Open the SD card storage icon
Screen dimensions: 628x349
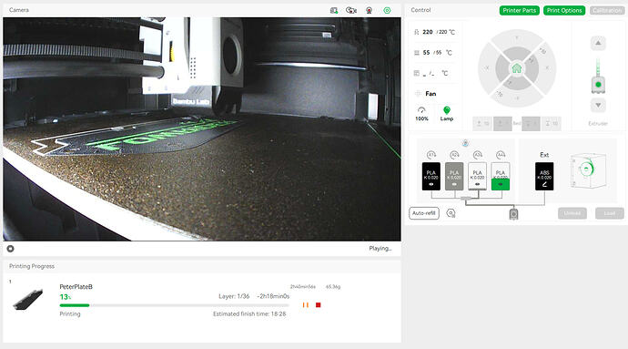pos(334,10)
